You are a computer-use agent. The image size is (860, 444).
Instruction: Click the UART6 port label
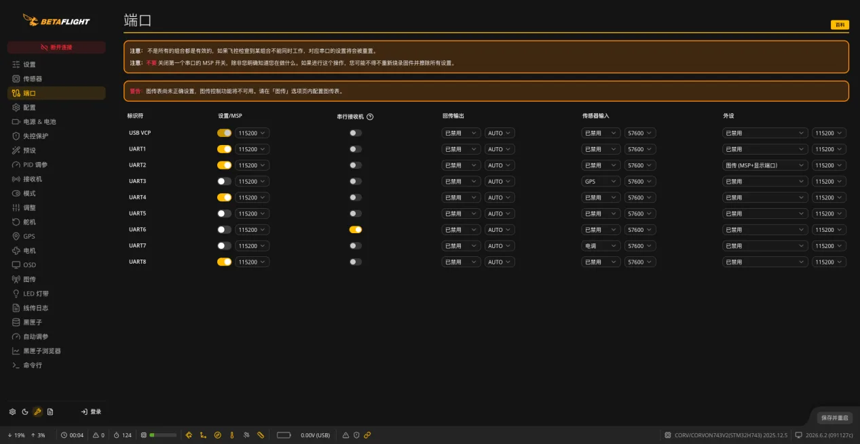pos(138,230)
